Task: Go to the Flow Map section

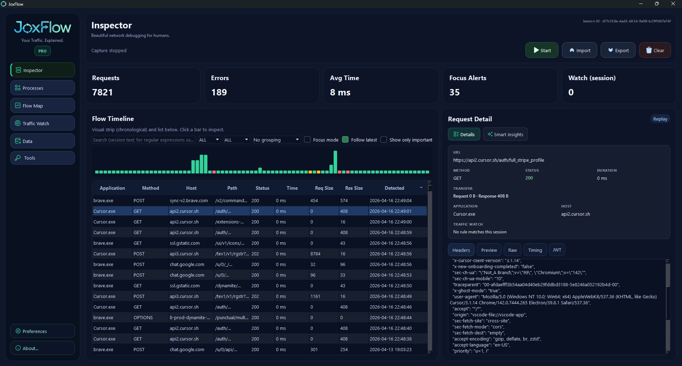Action: coord(43,105)
